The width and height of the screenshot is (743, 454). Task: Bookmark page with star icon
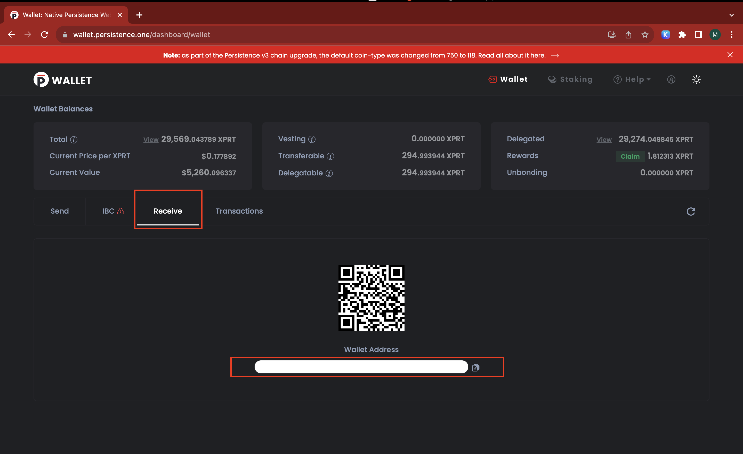[x=645, y=35]
